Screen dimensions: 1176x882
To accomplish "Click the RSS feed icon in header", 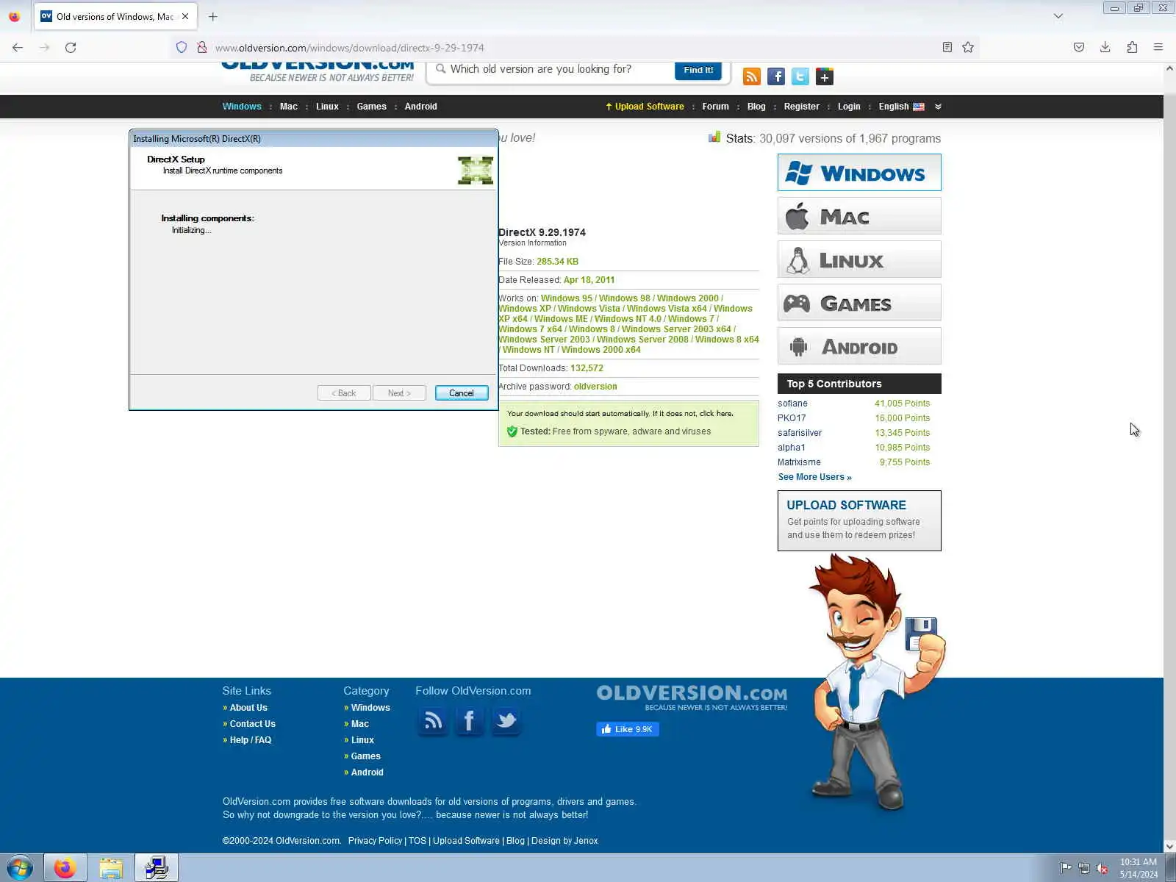I will 751,76.
